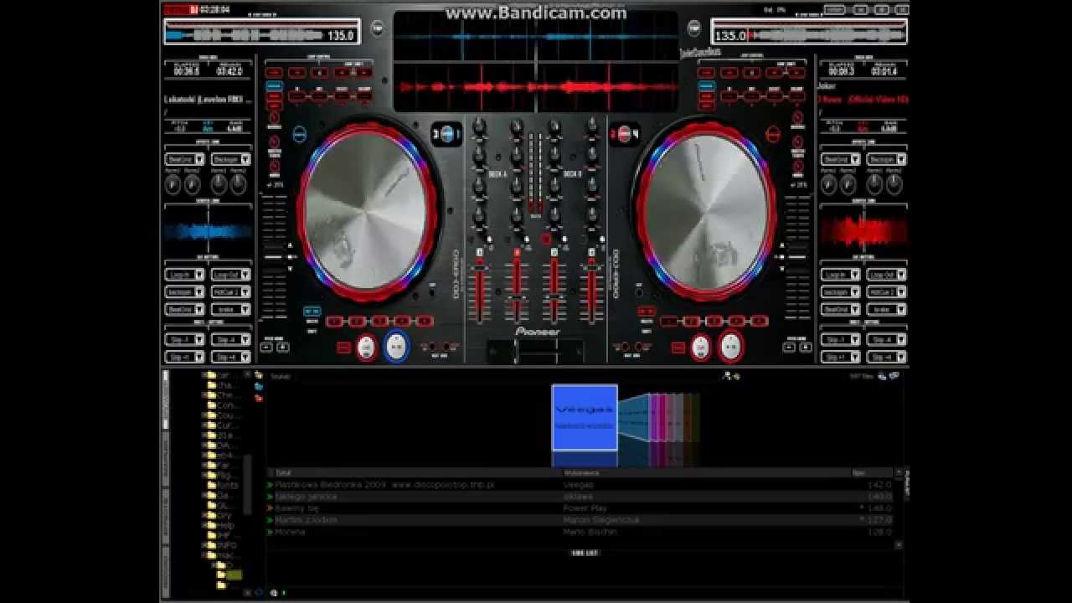Open the vertical Playlist tab at browser right edge
1072x603 pixels.
[907, 486]
